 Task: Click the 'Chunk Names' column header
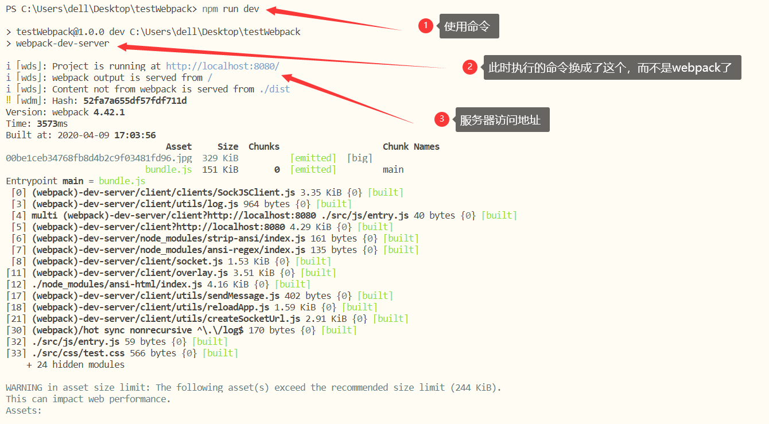coord(411,146)
